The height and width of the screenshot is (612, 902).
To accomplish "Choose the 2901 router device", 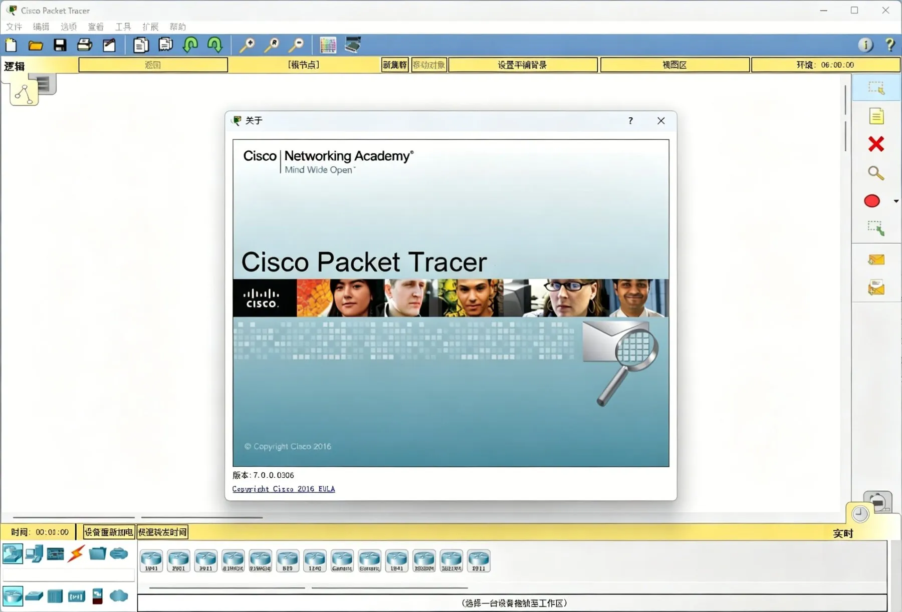I will pos(178,561).
